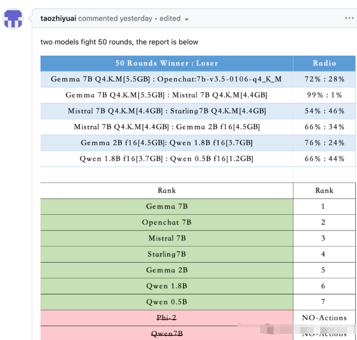Click the '66% : 44%' ratio cell
Image resolution: width=357 pixels, height=340 pixels.
tap(324, 159)
